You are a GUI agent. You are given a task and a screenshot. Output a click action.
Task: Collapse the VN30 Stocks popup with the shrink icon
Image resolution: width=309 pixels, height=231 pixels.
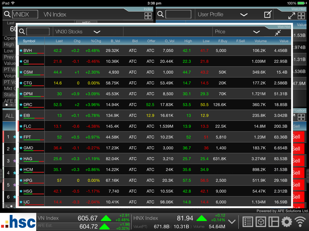tap(278, 33)
